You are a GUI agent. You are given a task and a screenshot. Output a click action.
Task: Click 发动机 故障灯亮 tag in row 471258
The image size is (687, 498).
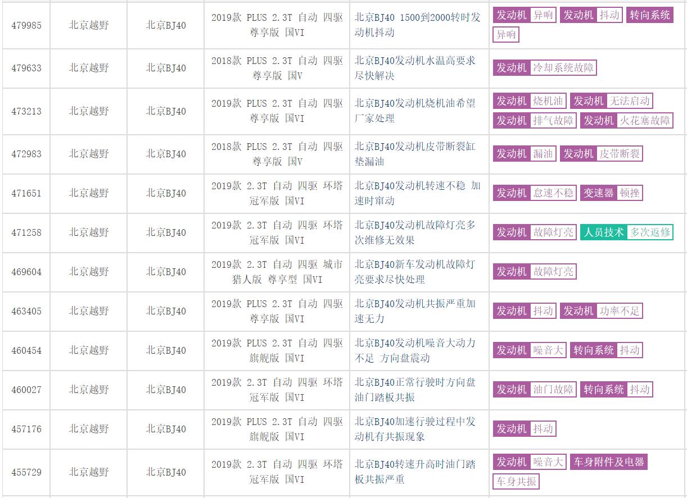coord(535,232)
